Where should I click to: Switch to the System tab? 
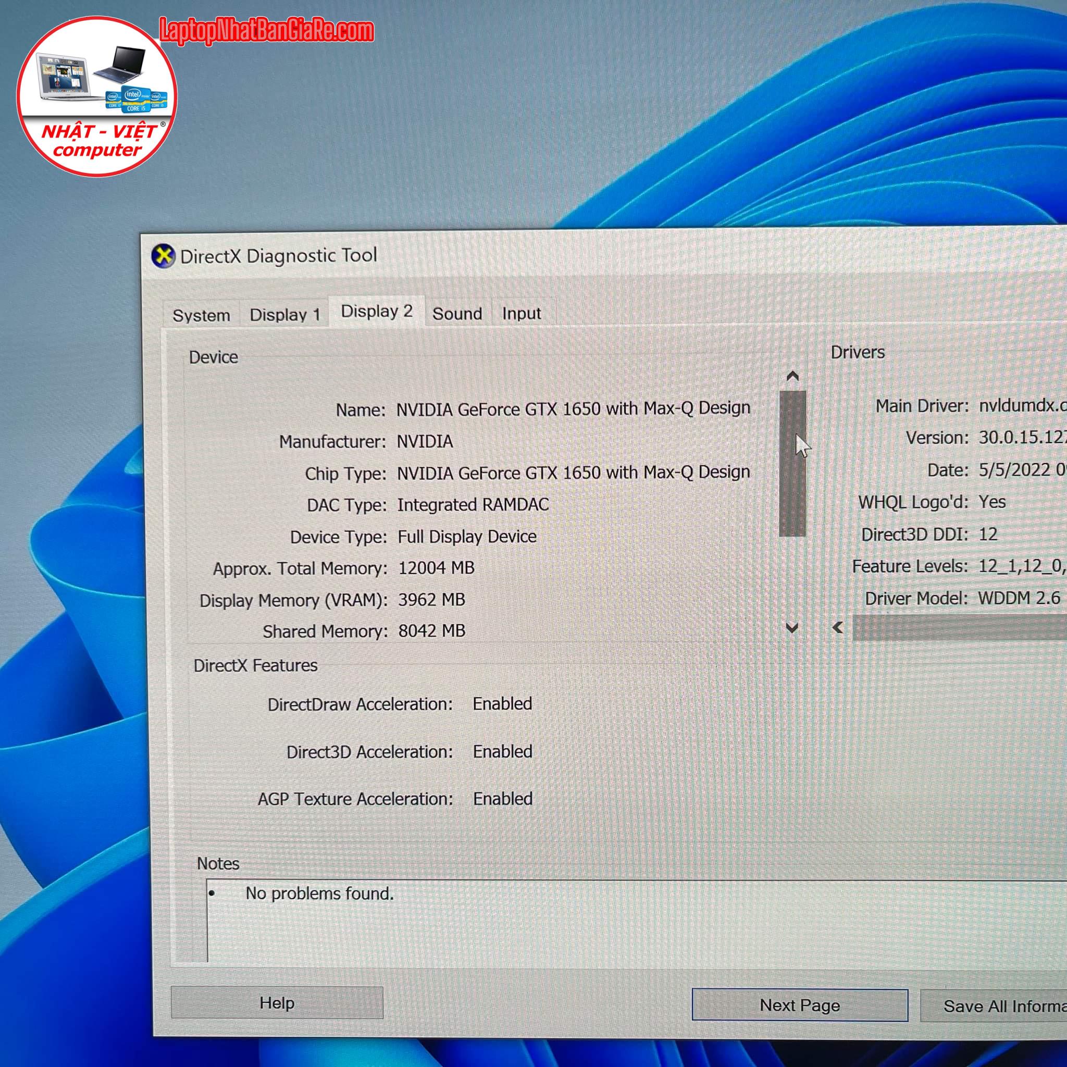(201, 315)
